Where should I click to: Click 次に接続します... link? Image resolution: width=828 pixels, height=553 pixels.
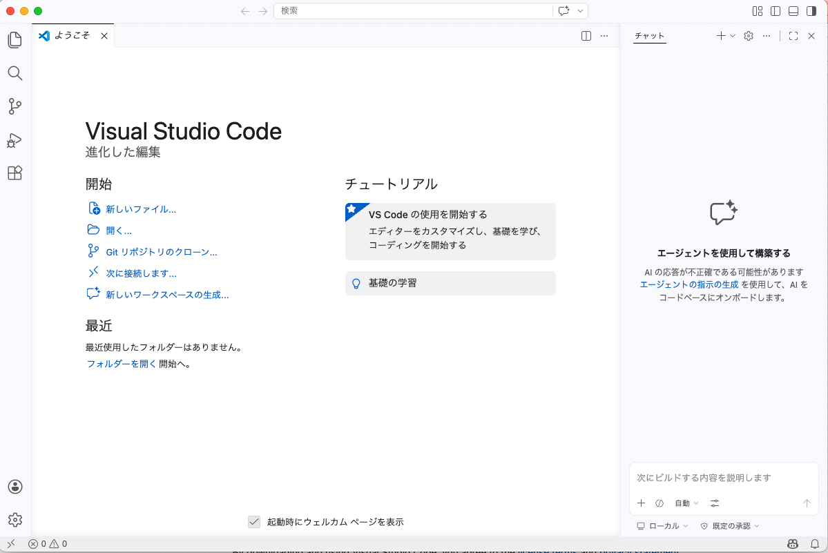142,273
